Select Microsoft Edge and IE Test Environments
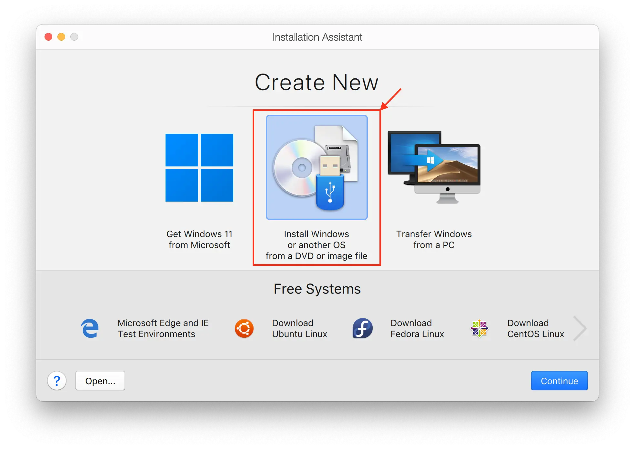Screen dimensions: 635x449 [163, 328]
